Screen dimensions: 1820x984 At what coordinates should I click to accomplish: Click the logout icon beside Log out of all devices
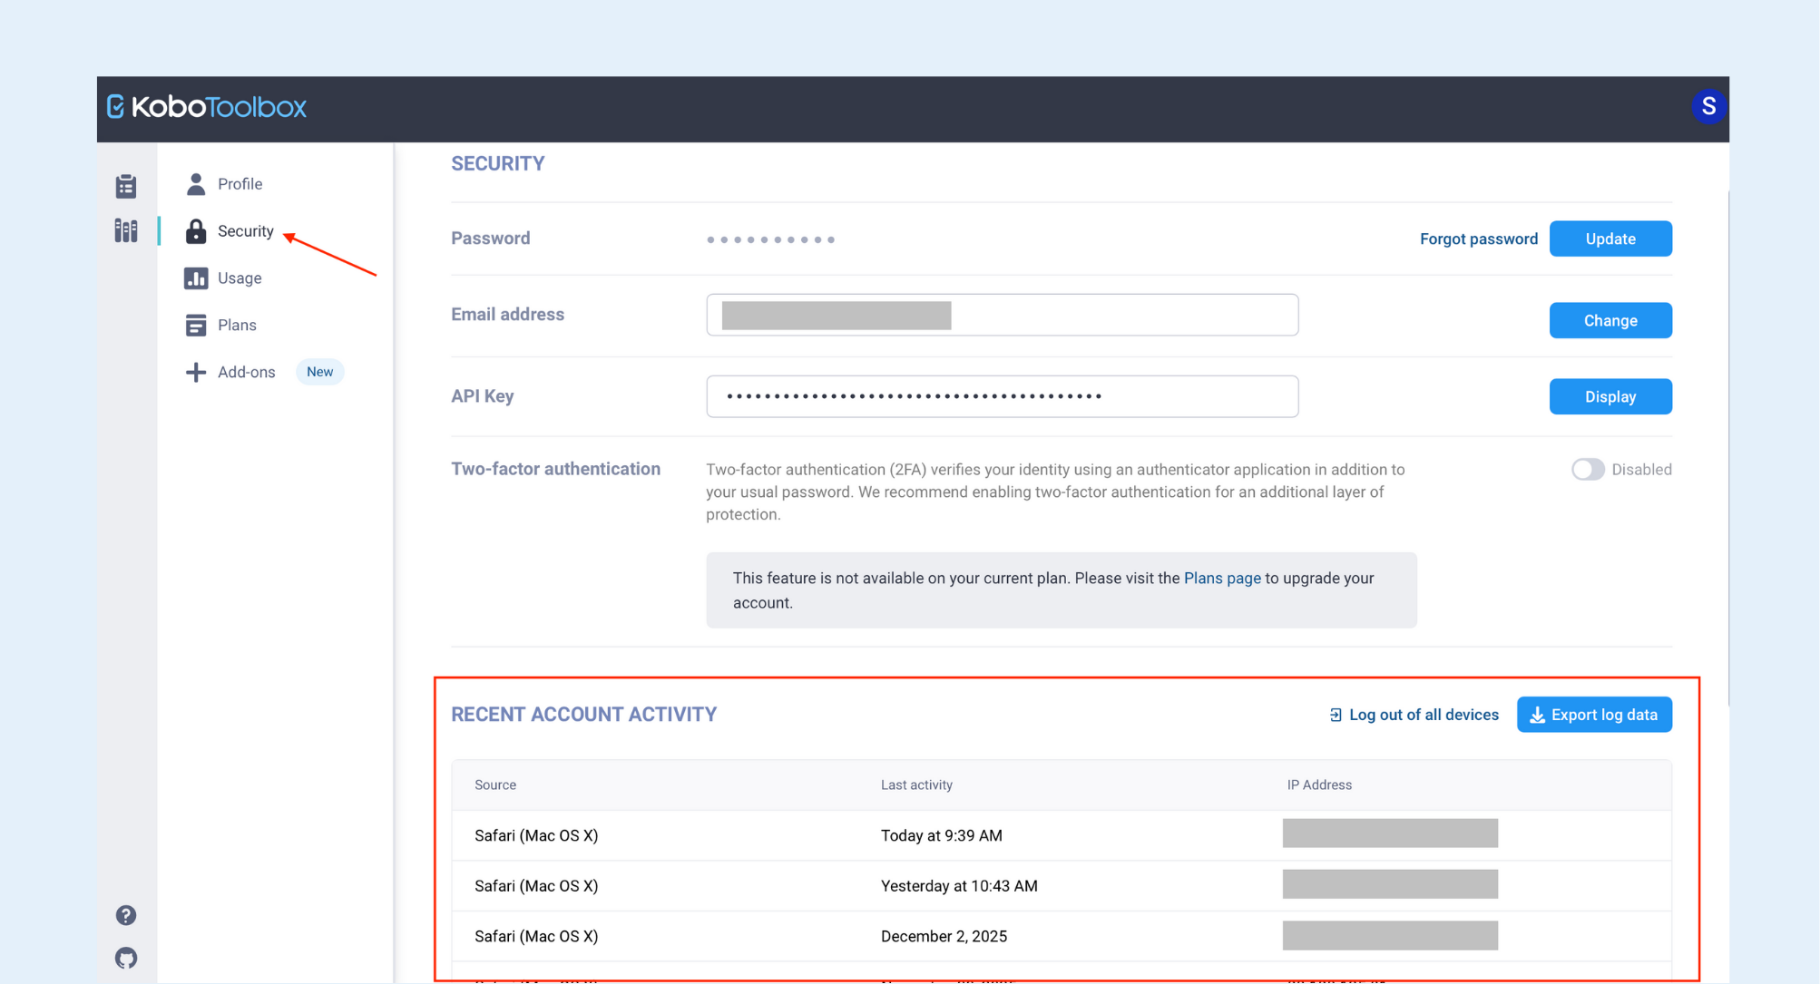1336,715
